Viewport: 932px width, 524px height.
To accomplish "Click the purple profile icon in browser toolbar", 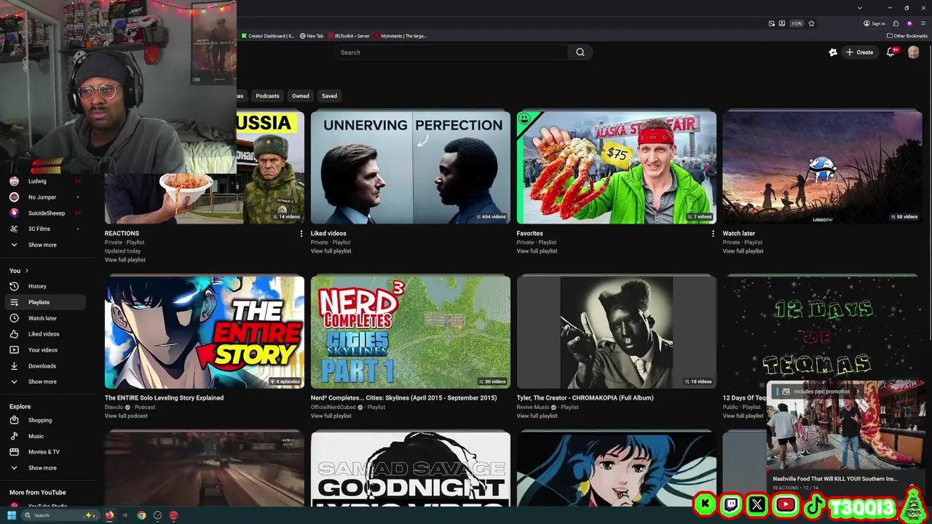I will [x=909, y=23].
